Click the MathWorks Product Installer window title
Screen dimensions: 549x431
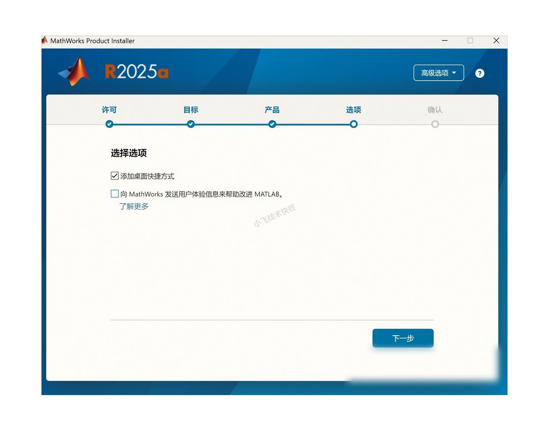[x=92, y=41]
